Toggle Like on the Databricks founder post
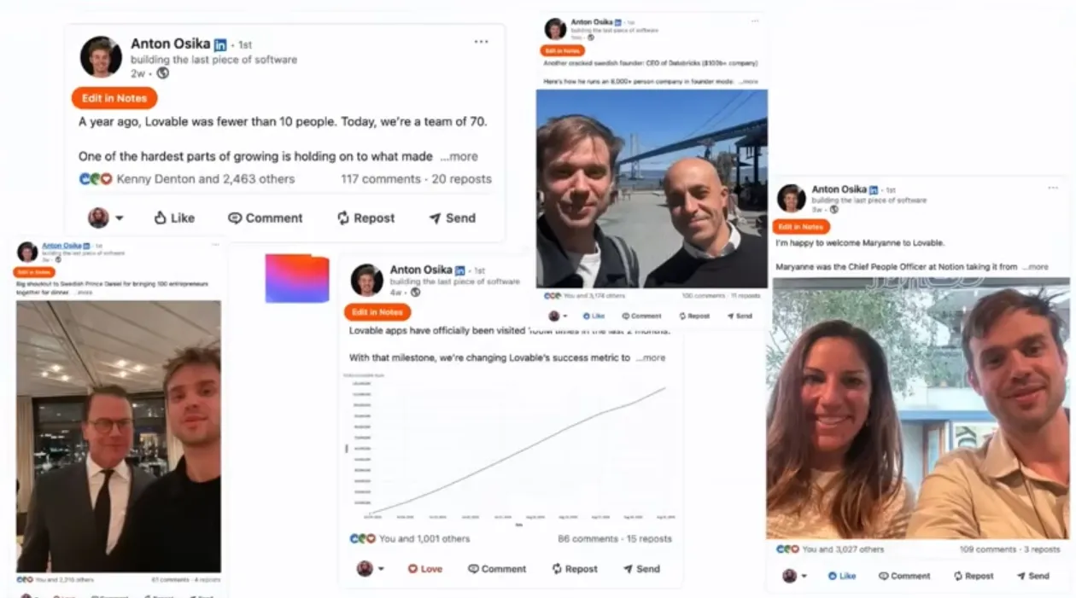Image resolution: width=1076 pixels, height=598 pixels. pos(594,316)
